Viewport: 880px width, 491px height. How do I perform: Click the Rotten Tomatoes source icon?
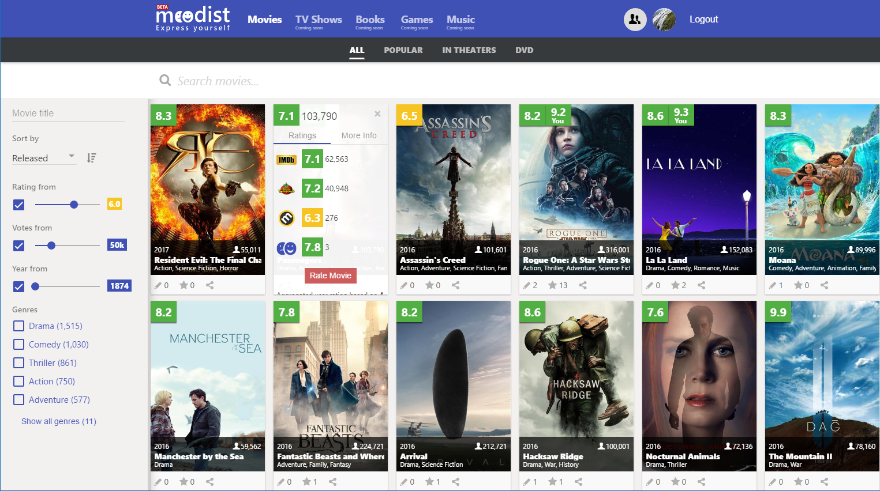(286, 188)
